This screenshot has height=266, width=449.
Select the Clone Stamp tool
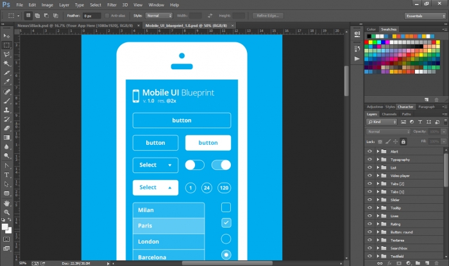coord(6,110)
